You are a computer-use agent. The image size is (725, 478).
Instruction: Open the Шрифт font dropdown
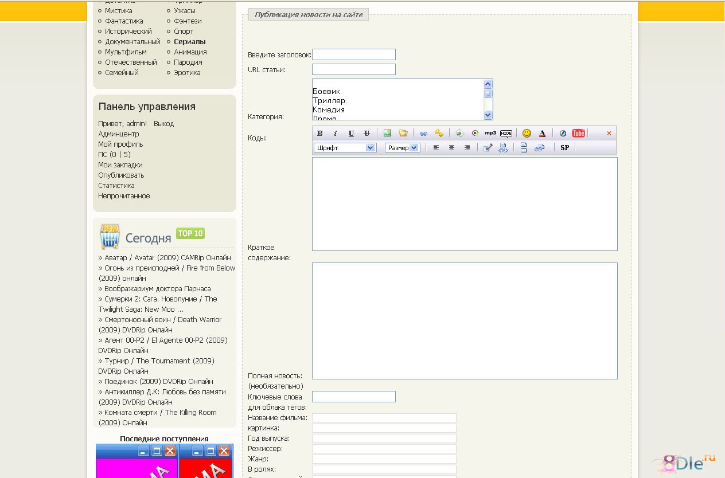[x=345, y=147]
